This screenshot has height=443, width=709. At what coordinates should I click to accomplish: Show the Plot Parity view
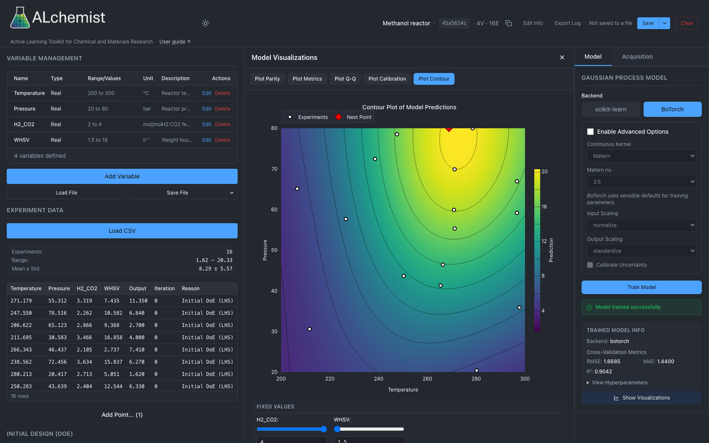(x=268, y=79)
